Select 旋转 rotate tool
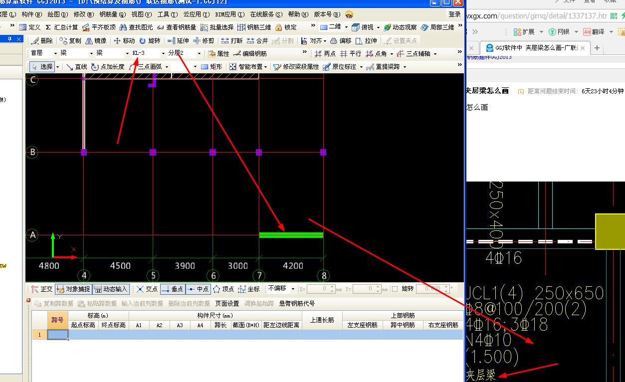Screen dimensions: 625x382 150,40
